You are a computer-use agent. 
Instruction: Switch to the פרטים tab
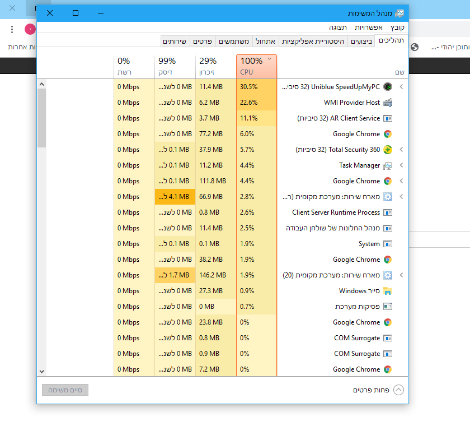pos(203,41)
